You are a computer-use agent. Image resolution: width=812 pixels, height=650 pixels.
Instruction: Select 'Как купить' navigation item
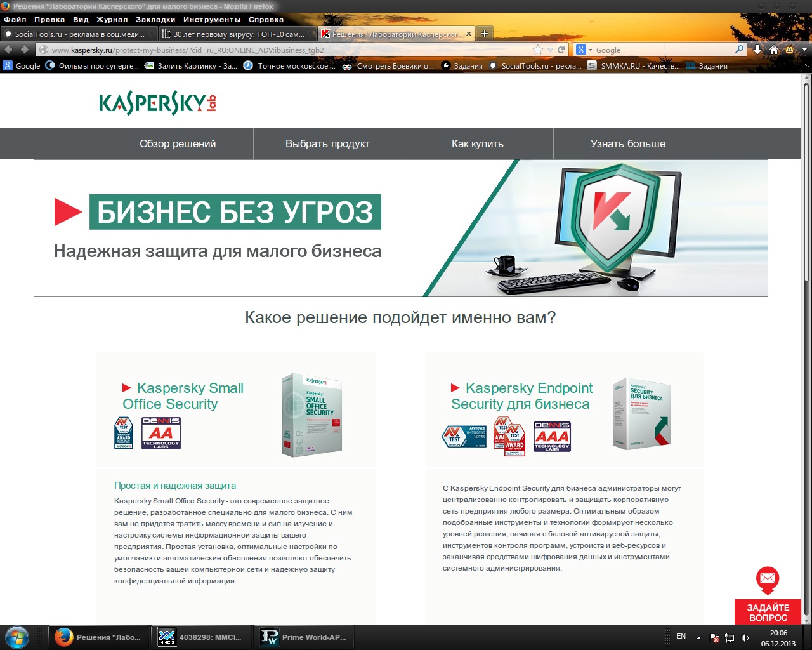click(478, 143)
